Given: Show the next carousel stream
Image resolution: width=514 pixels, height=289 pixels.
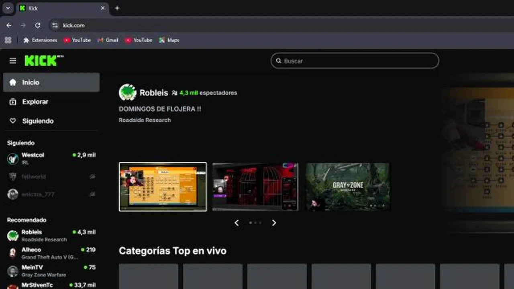Looking at the screenshot, I should [274, 223].
